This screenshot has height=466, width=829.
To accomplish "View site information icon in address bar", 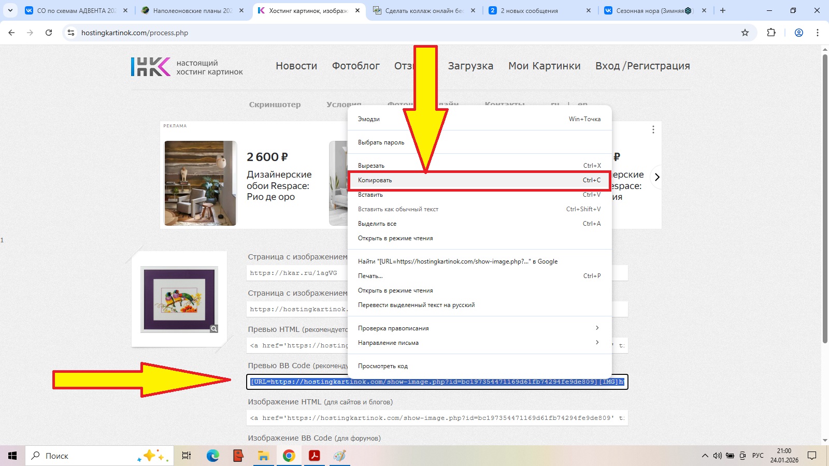I will pyautogui.click(x=71, y=33).
